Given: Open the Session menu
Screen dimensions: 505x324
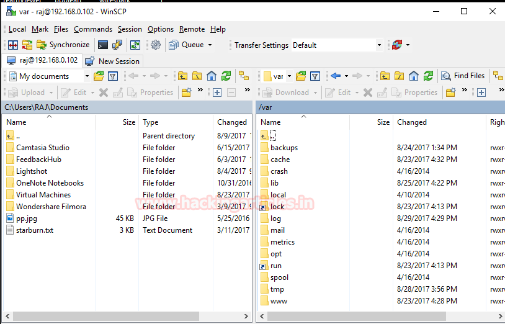Looking at the screenshot, I should 130,29.
